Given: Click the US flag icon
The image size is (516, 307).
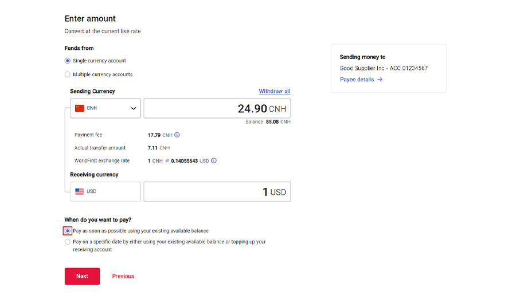Looking at the screenshot, I should coord(80,192).
